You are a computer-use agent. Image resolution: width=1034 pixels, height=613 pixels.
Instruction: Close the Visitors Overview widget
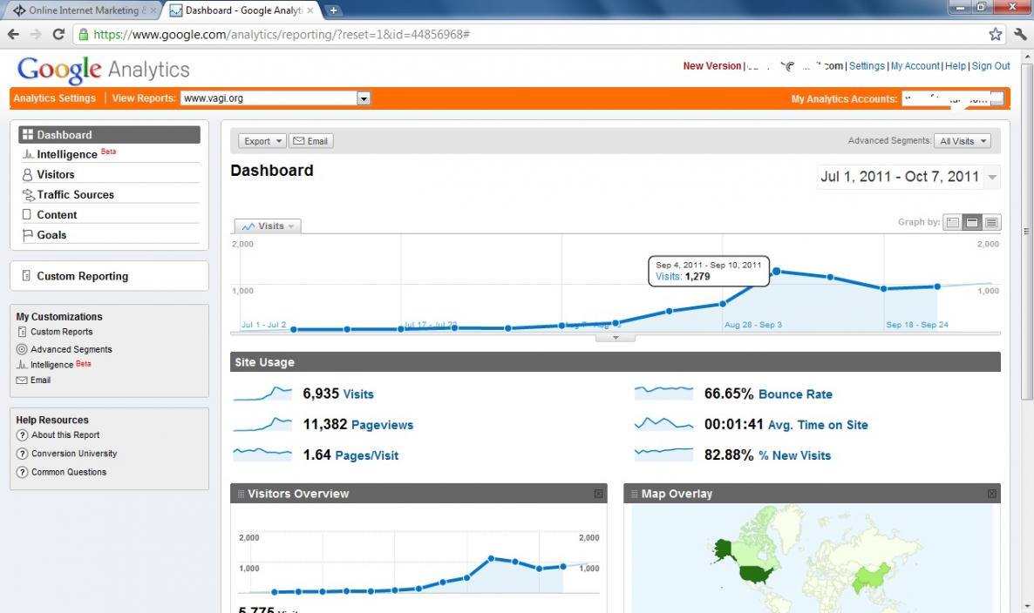pyautogui.click(x=599, y=494)
